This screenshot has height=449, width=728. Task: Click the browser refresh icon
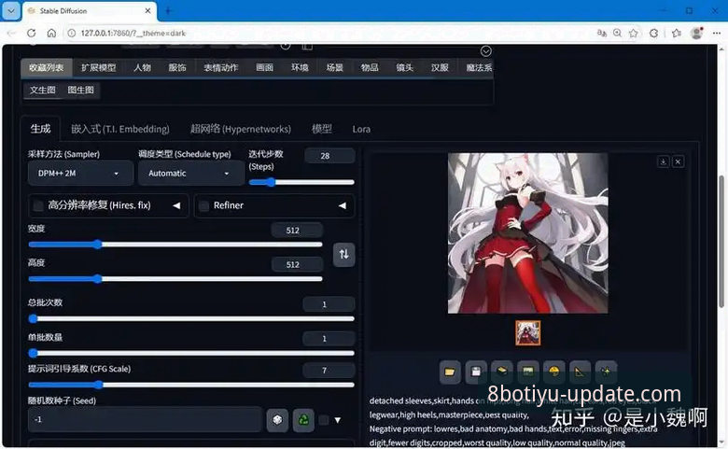31,33
